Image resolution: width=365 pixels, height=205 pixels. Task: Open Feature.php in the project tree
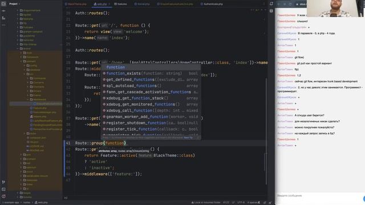pyautogui.click(x=38, y=108)
